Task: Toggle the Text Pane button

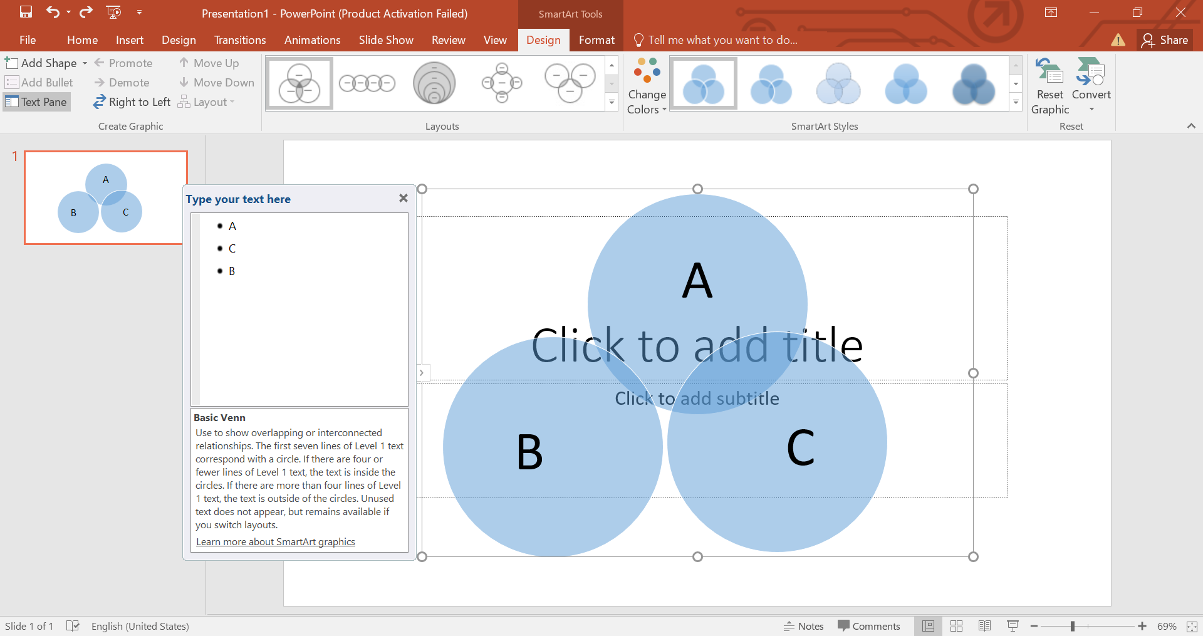Action: point(36,102)
